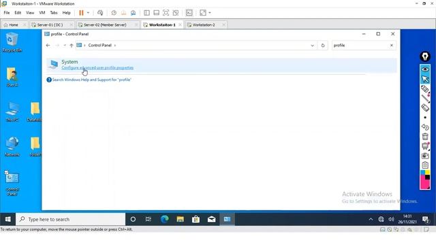Image resolution: width=436 pixels, height=245 pixels.
Task: Open Search Windows Help and Support link
Action: 91,80
